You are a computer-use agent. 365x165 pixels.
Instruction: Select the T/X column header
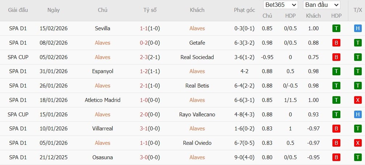[x=358, y=10]
